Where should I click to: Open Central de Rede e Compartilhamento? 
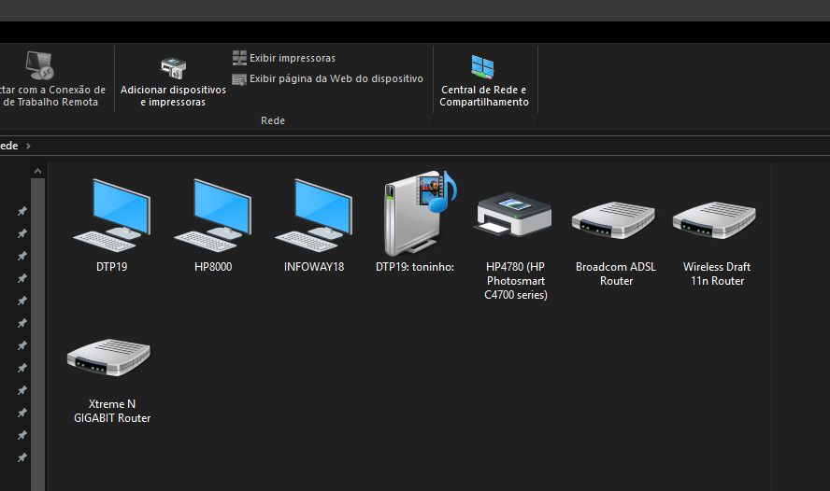484,80
